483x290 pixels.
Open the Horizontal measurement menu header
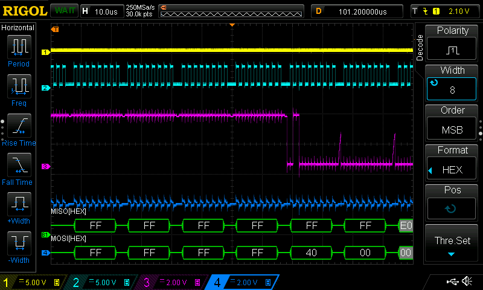point(18,28)
